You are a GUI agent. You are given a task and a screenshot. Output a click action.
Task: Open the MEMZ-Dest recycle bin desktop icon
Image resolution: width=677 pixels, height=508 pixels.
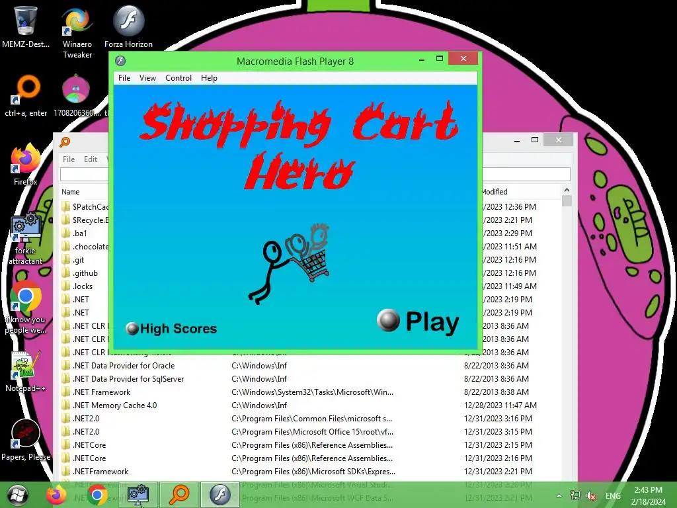pos(25,26)
